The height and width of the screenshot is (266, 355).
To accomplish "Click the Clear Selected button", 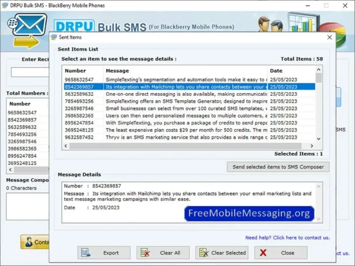I will [222, 253].
